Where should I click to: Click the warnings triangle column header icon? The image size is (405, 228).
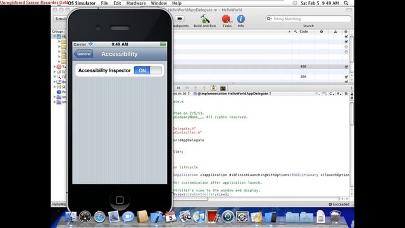coord(335,32)
